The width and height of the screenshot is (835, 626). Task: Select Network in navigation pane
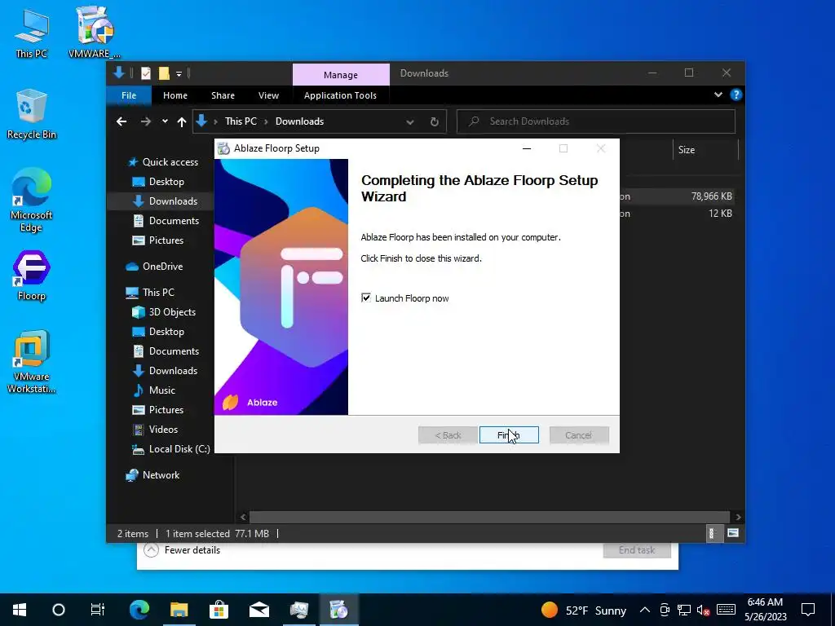[161, 475]
